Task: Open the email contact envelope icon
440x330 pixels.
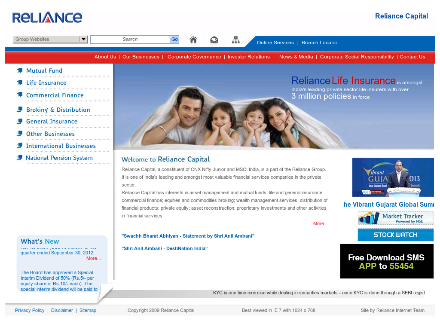Action: pyautogui.click(x=214, y=39)
